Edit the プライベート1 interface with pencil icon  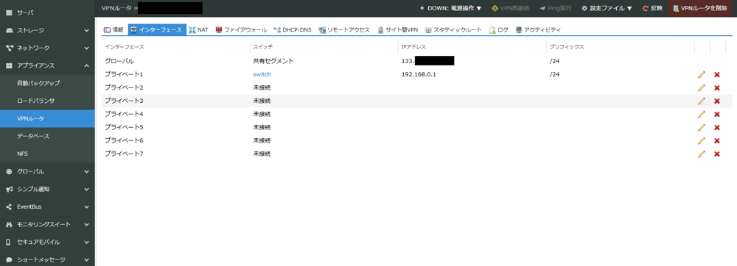(702, 74)
